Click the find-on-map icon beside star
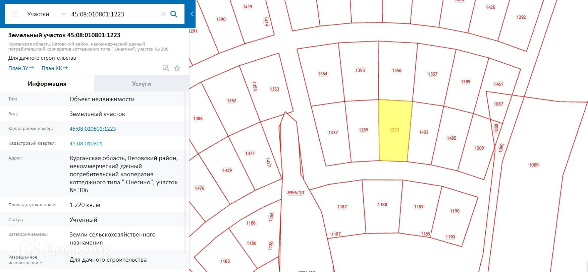This screenshot has width=588, height=272. pyautogui.click(x=166, y=68)
